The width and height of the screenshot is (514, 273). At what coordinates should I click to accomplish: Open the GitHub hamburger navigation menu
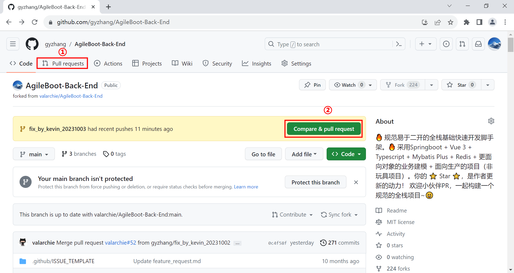(13, 44)
